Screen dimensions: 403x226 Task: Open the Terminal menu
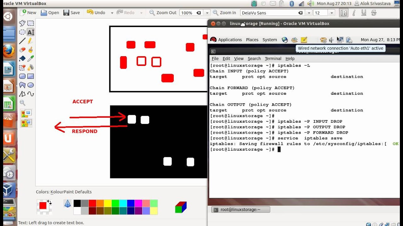[273, 58]
